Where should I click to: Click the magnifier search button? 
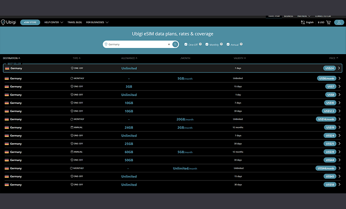click(x=175, y=44)
